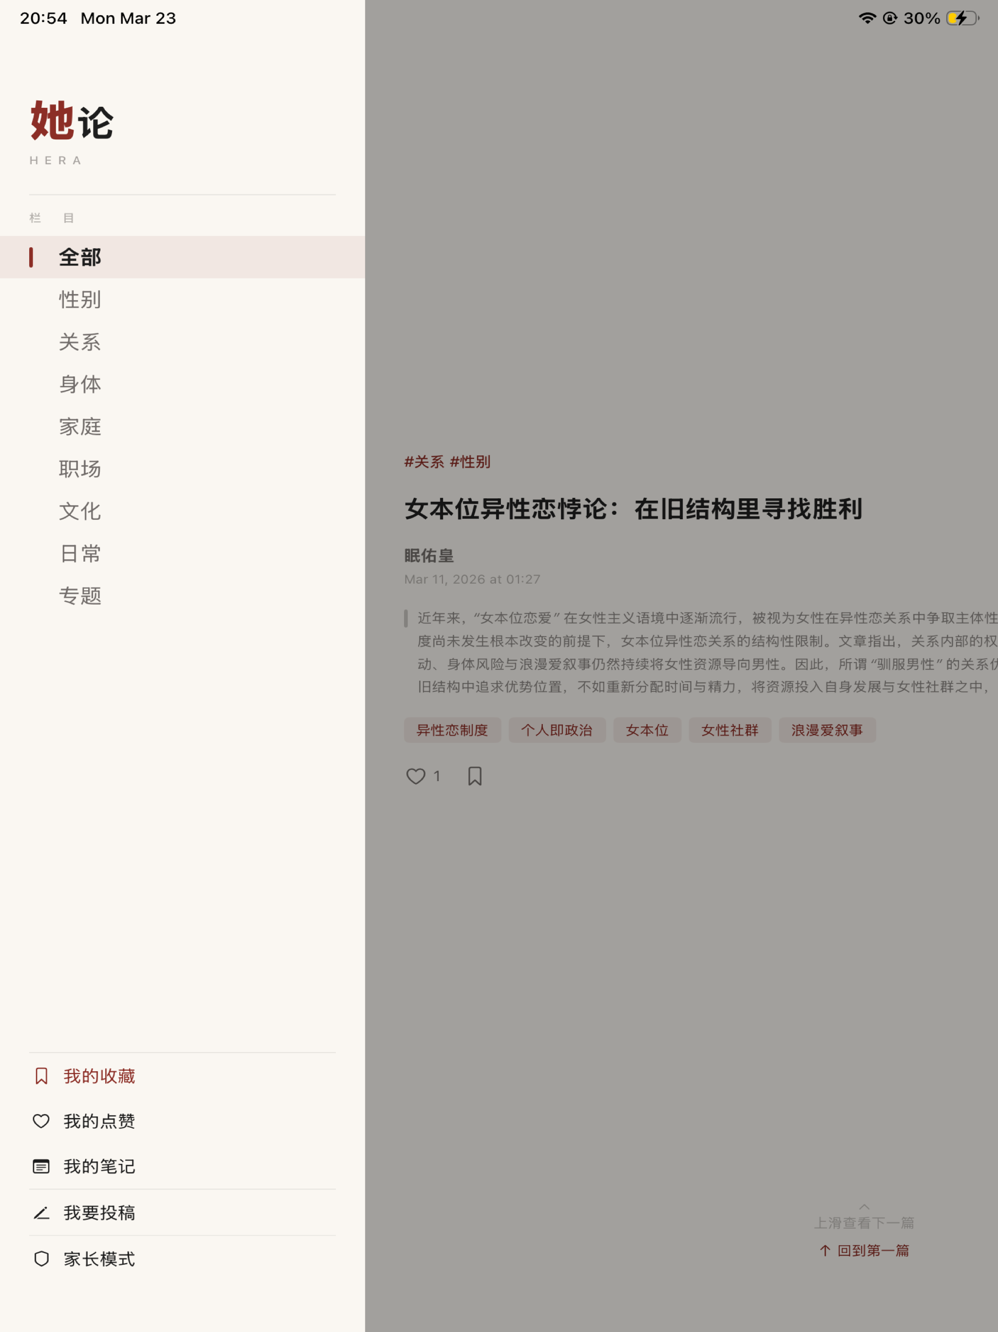Bookmark the article via bookmark icon
This screenshot has height=1332, width=998.
(475, 776)
